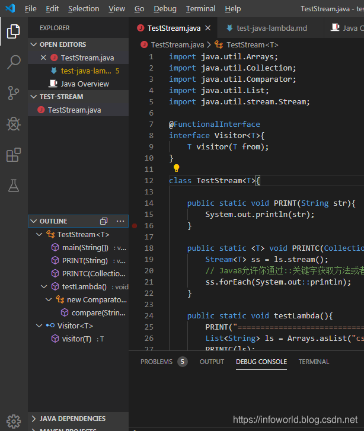Collapse the TEST-STREAM folder section
The image size is (364, 431).
(x=34, y=97)
